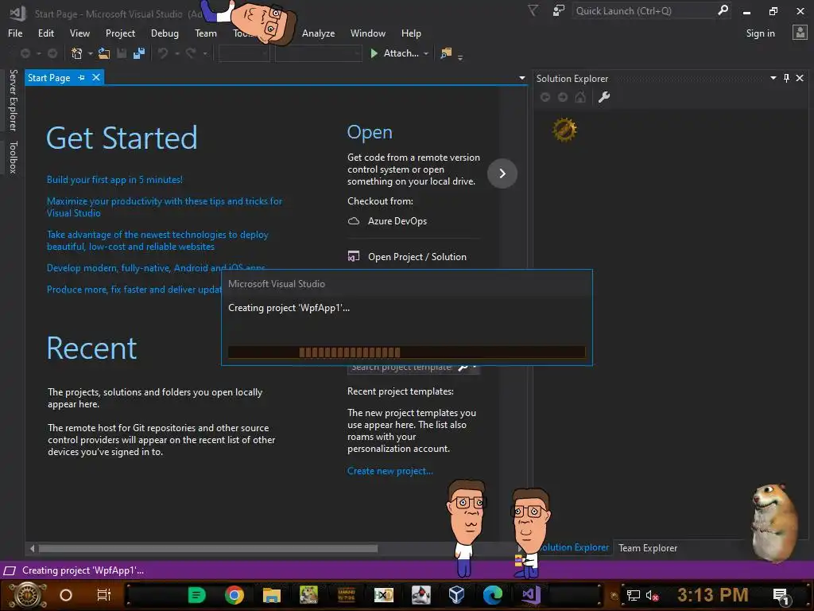Click the Save All toolbar icon

pos(138,53)
